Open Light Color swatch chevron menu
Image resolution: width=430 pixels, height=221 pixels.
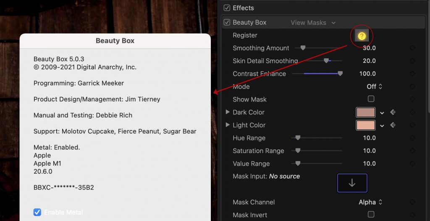pos(382,126)
